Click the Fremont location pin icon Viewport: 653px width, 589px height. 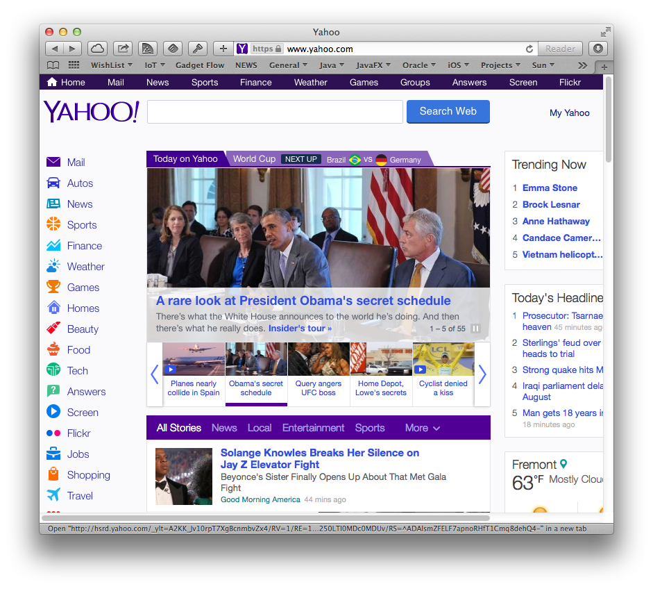pos(563,463)
